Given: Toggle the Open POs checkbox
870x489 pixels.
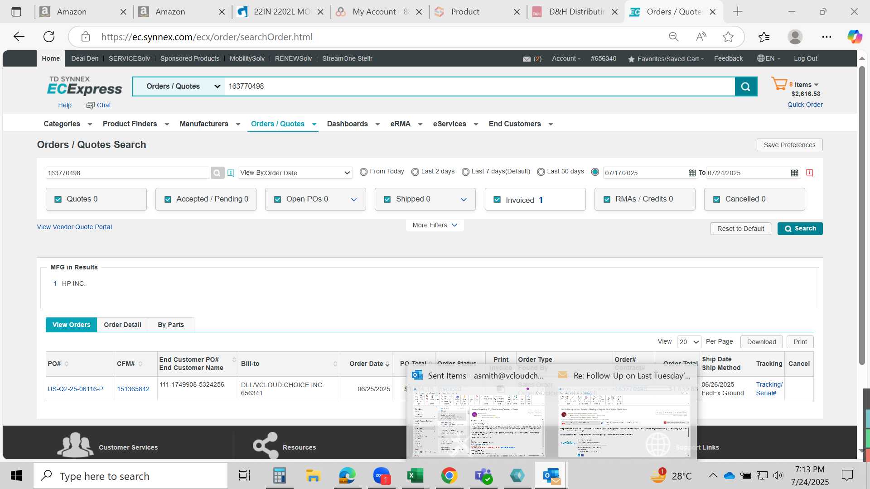Looking at the screenshot, I should [277, 199].
